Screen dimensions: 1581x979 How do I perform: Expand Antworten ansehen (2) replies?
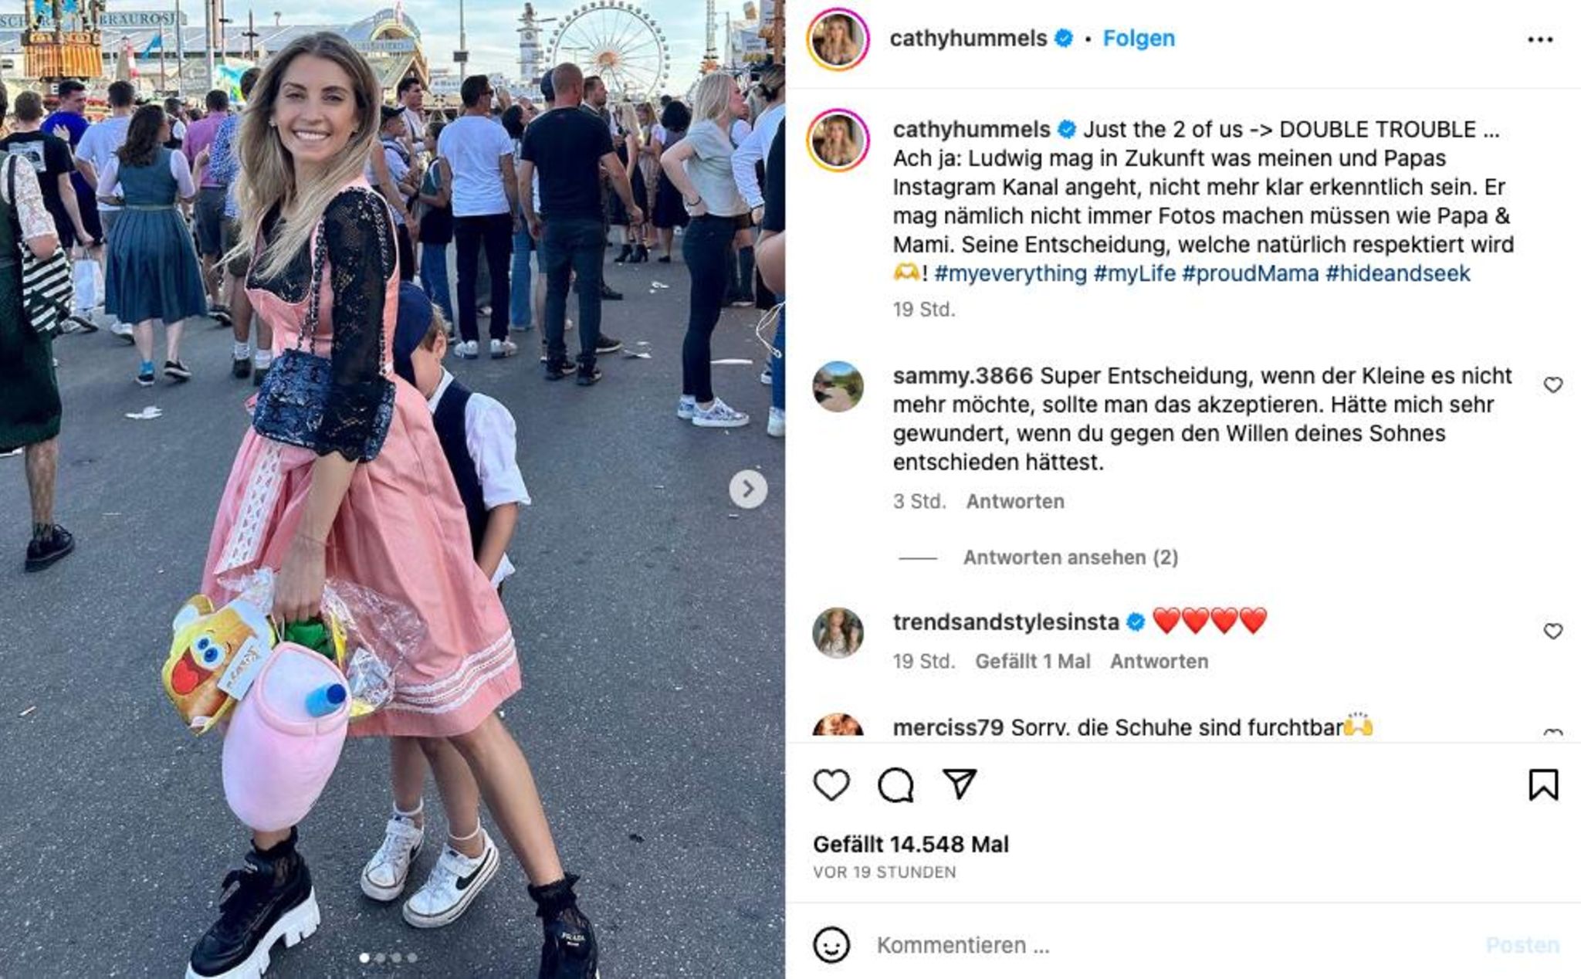(x=1070, y=557)
